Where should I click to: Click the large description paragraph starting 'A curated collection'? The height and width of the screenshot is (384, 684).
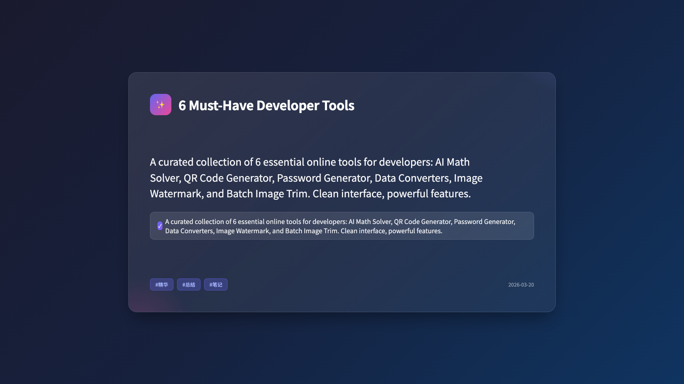coord(316,178)
